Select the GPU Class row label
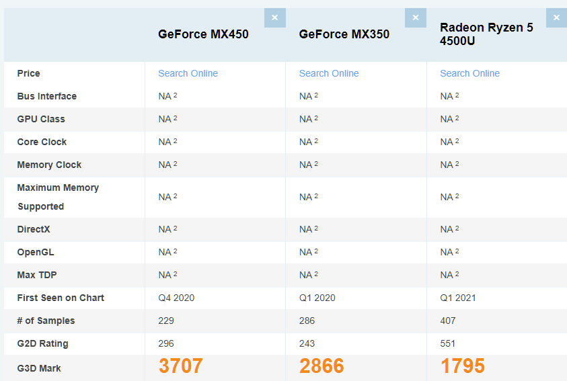The width and height of the screenshot is (567, 381). point(41,119)
